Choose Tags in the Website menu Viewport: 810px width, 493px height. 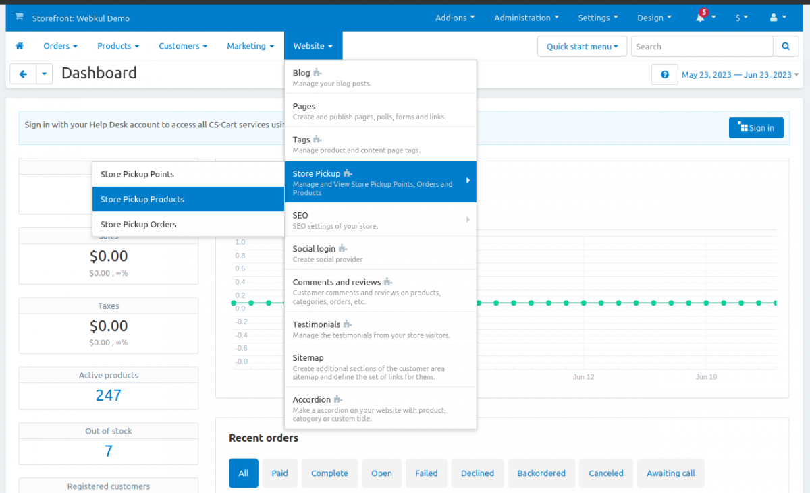(x=381, y=144)
